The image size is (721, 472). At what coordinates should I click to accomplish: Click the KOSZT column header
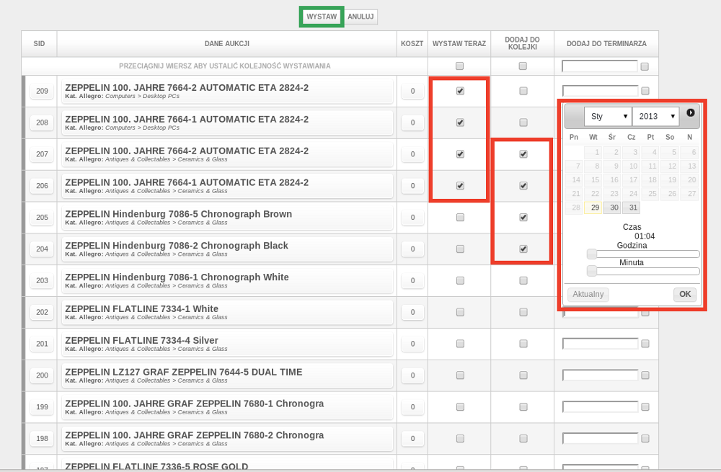(412, 44)
